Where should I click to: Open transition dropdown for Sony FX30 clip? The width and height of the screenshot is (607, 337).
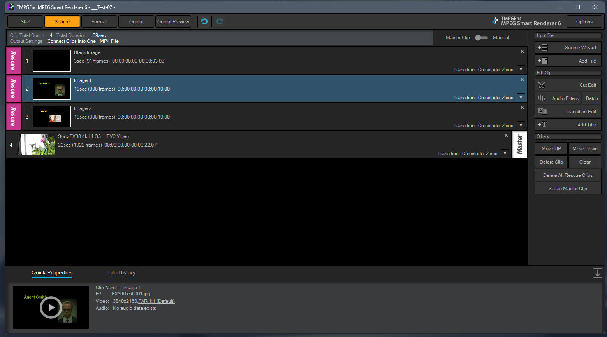point(505,153)
